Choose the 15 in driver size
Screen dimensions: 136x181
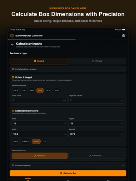click(48, 90)
